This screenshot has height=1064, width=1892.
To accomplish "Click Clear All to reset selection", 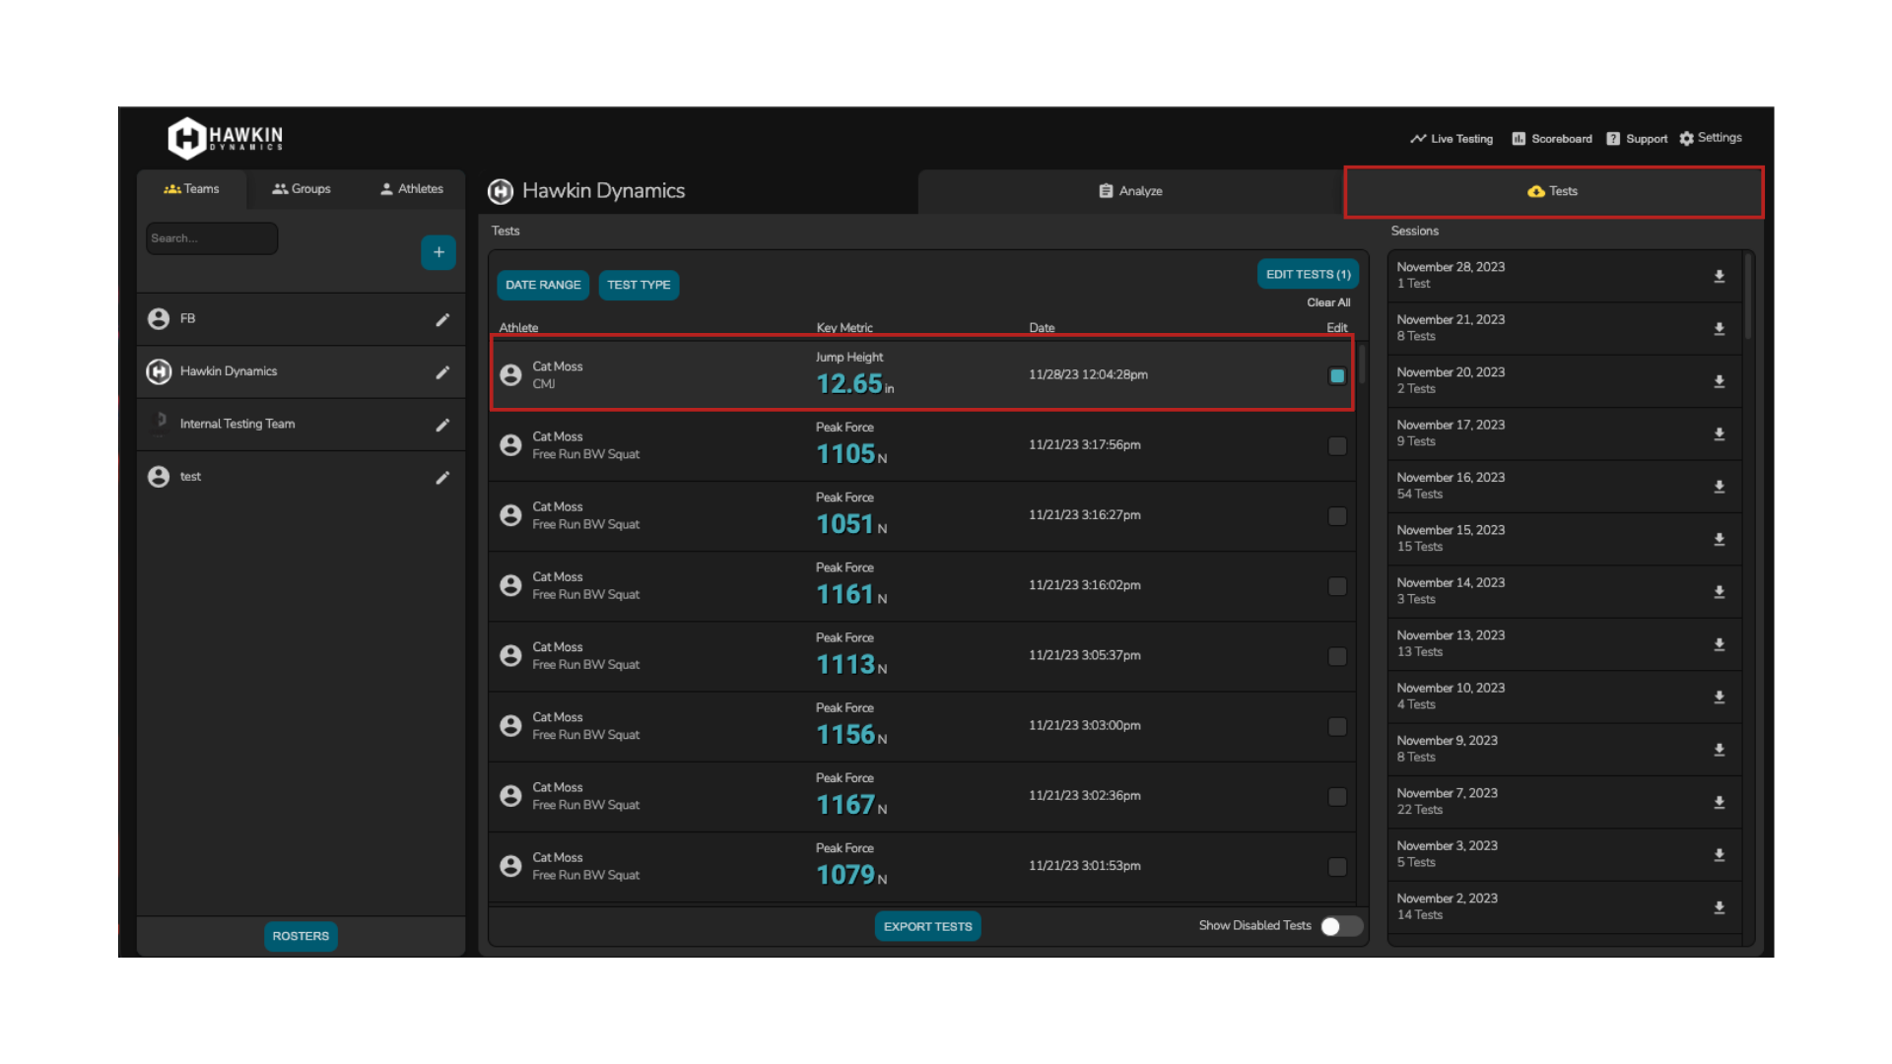I will tap(1328, 302).
